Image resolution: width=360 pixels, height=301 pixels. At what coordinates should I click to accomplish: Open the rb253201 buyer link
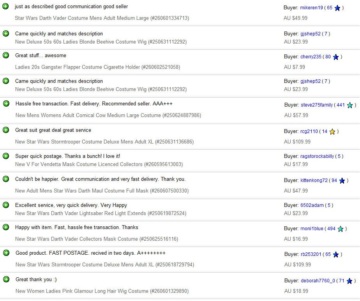click(311, 254)
